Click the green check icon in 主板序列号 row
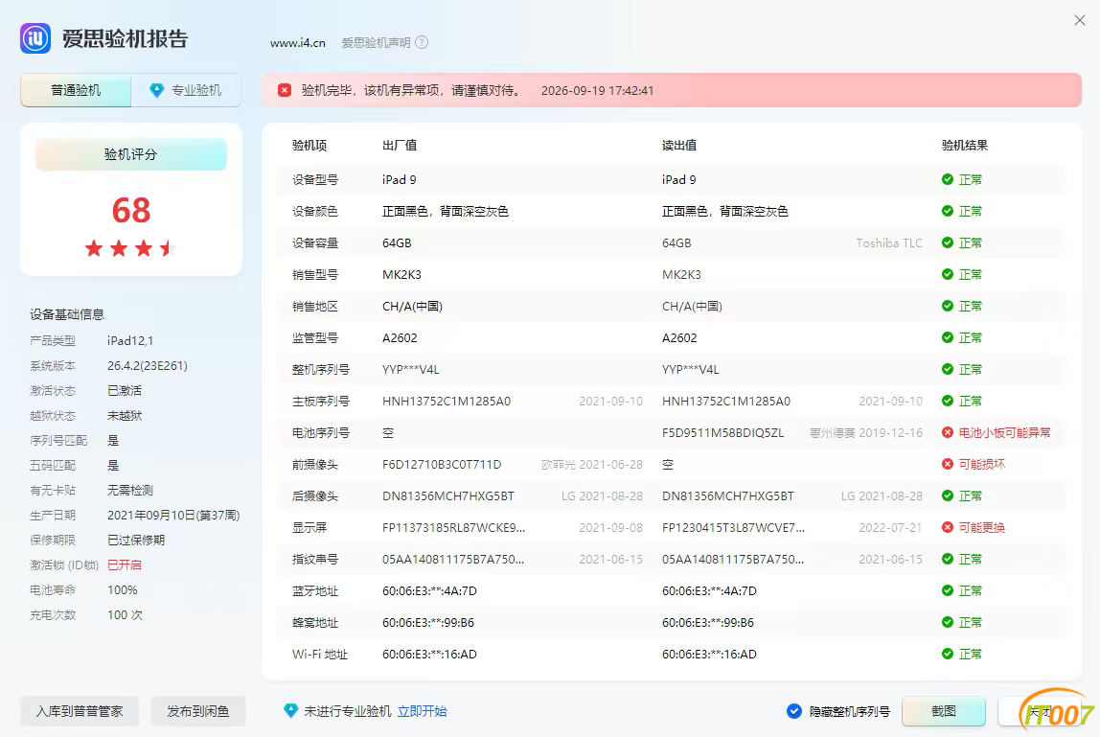The height and width of the screenshot is (737, 1100). click(x=947, y=401)
